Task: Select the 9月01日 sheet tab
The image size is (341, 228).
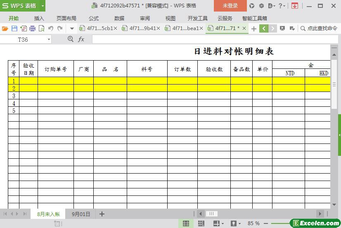Action: [x=81, y=214]
